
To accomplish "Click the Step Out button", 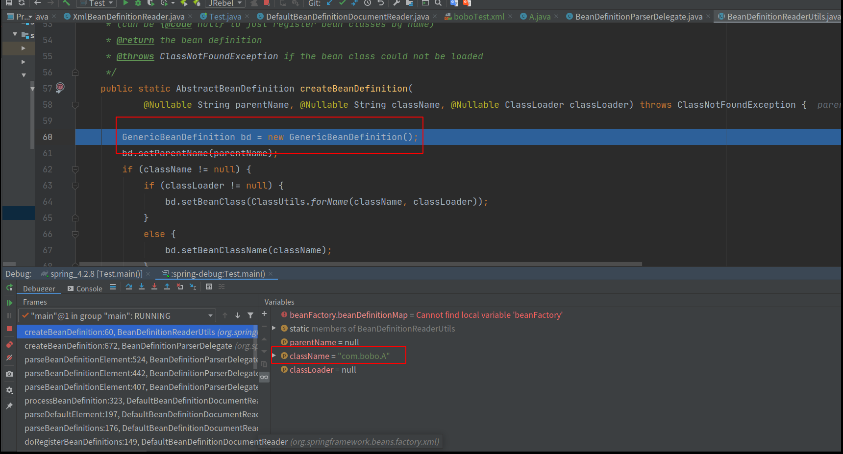I will coord(167,287).
